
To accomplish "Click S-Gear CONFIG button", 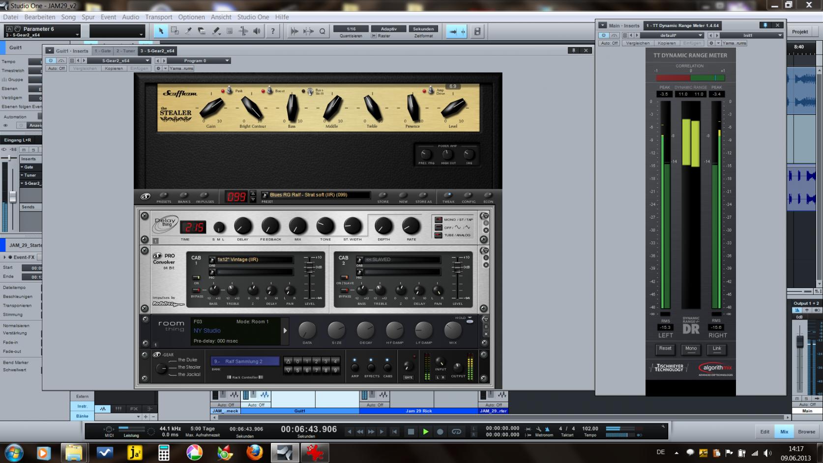I will 468,195.
